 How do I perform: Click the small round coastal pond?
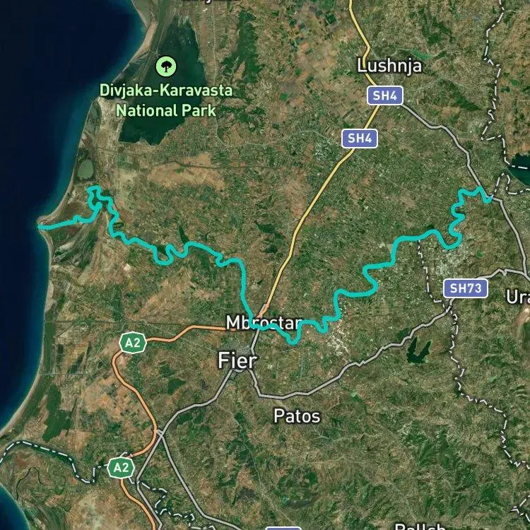point(85,169)
